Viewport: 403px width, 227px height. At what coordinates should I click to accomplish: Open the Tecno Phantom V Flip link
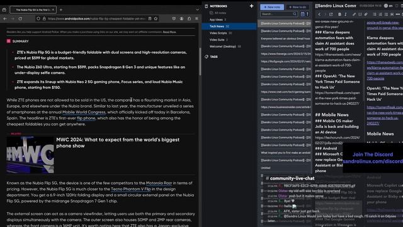[131, 189]
